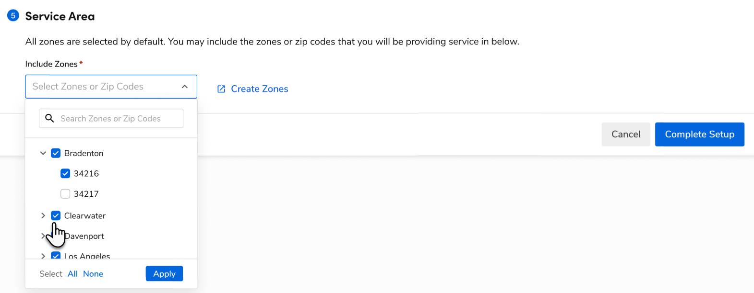Deselect all zones using None link
Viewport: 754px width, 293px height.
pos(93,273)
